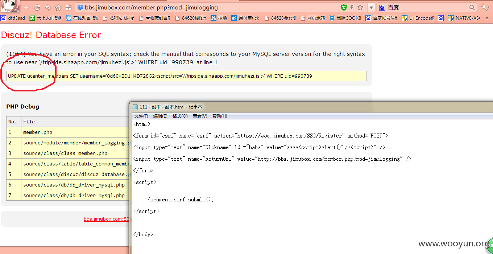Open the 网页涂鸦 bookmark
The image size is (493, 254).
(313, 18)
